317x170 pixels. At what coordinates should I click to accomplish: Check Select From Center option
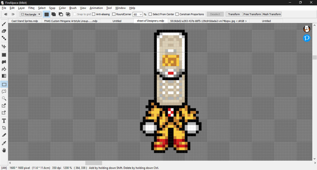coord(150,14)
